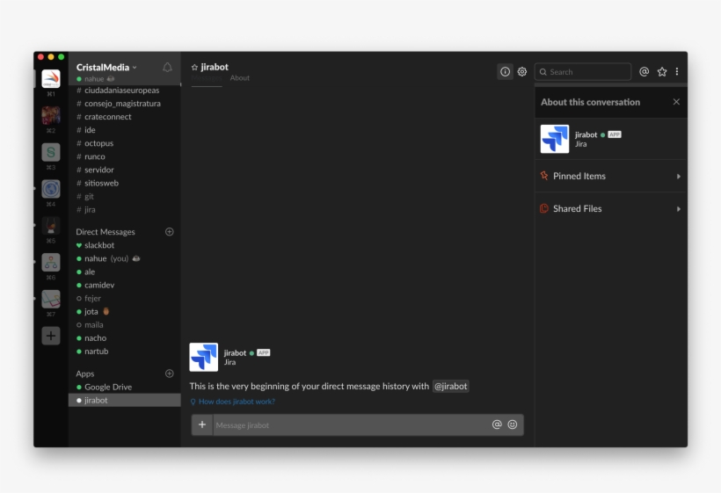The width and height of the screenshot is (721, 493).
Task: Open direct message with slackbot
Action: click(x=99, y=245)
